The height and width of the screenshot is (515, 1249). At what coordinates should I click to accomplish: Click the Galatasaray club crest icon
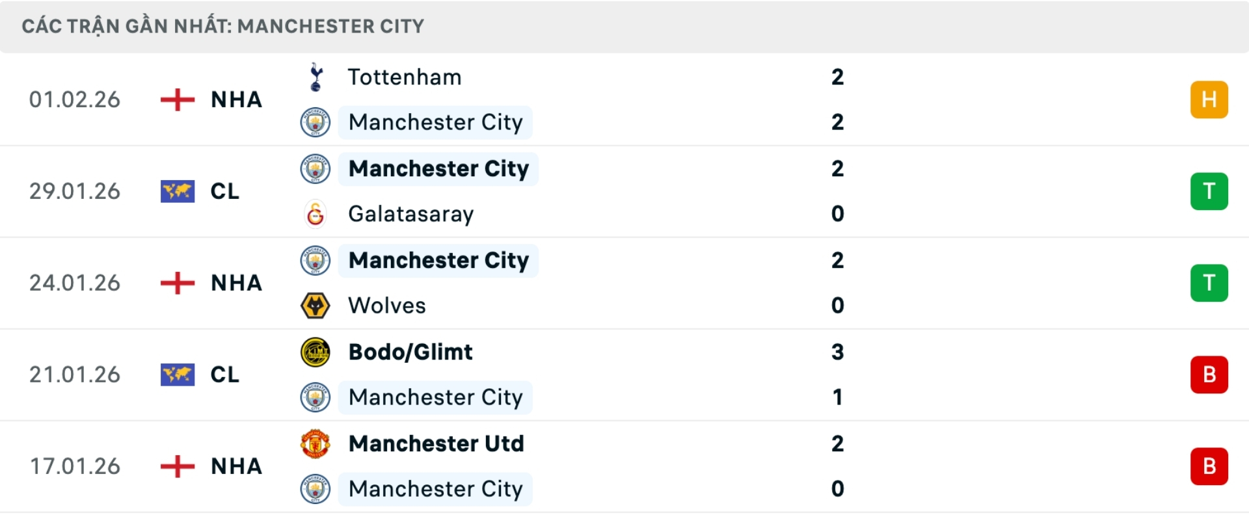[316, 214]
